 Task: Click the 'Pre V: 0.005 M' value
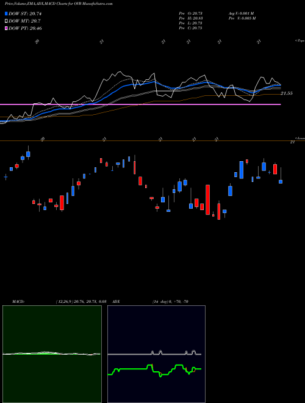242,18
